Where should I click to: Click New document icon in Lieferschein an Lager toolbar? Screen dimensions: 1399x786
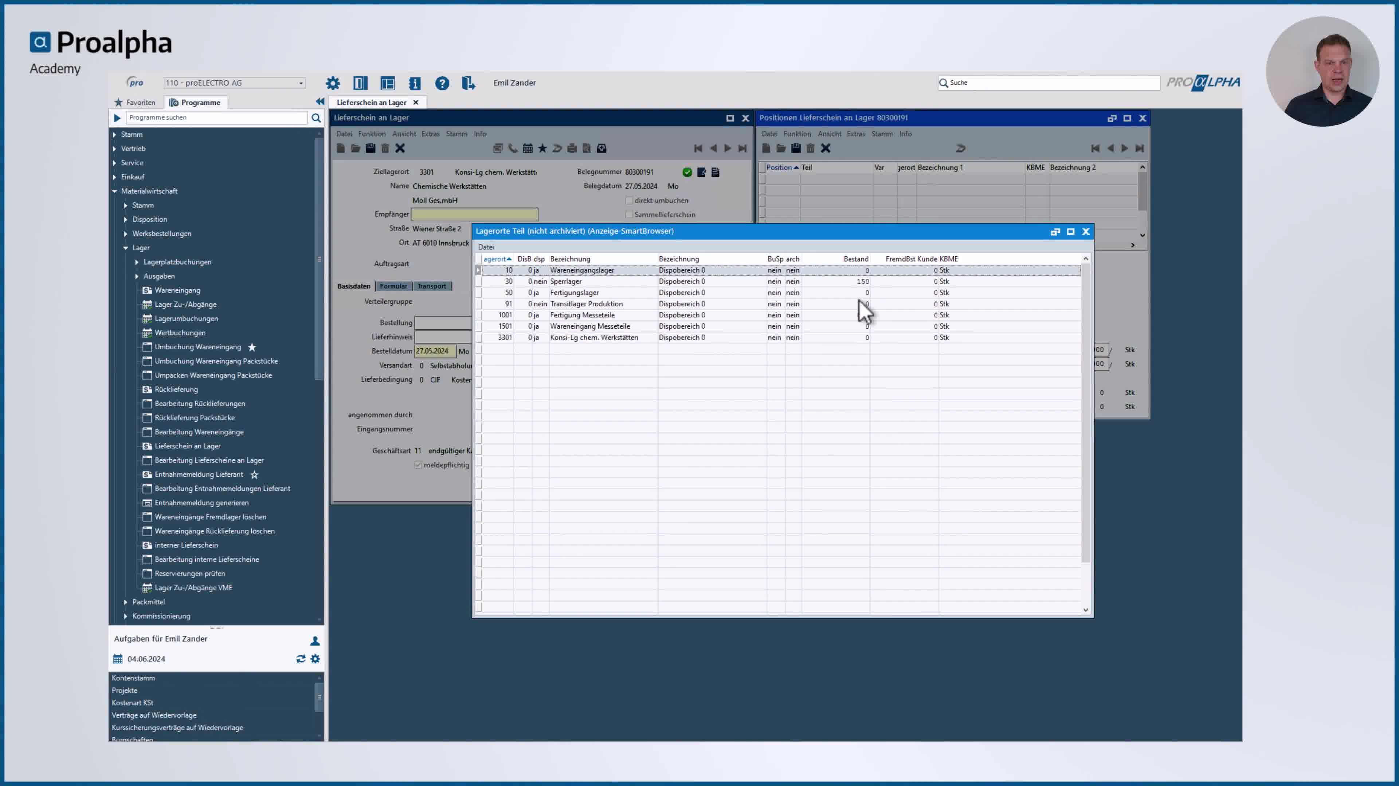point(341,148)
